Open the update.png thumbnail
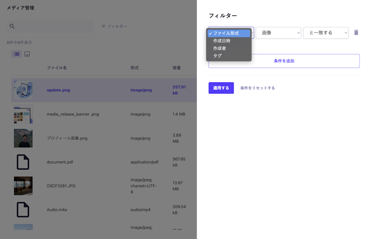The height and width of the screenshot is (239, 370). click(23, 90)
